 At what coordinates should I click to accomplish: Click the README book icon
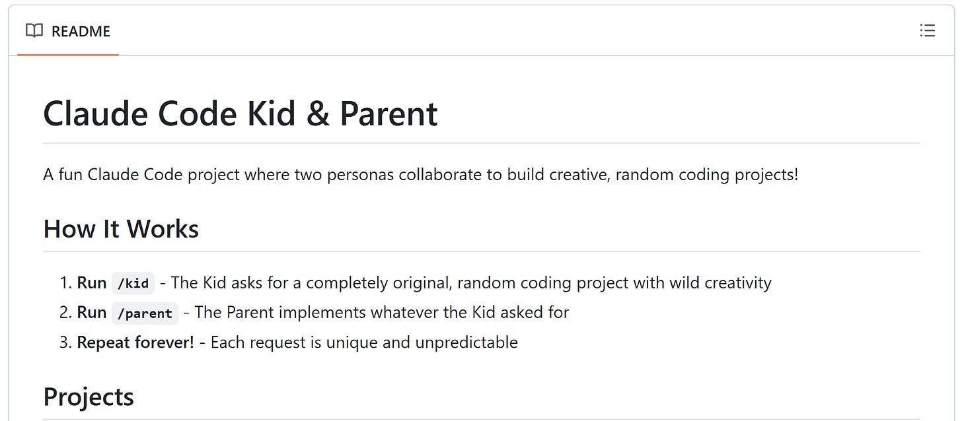coord(34,31)
